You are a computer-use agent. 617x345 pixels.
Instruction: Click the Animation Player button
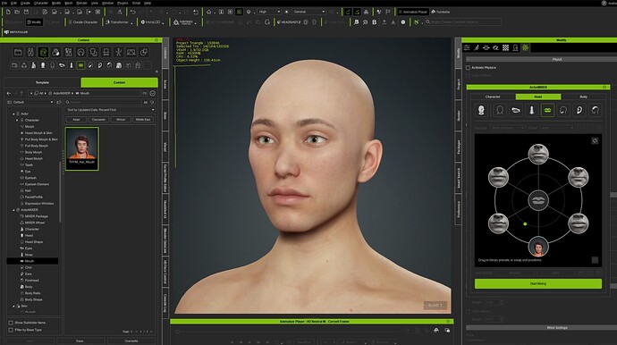413,12
